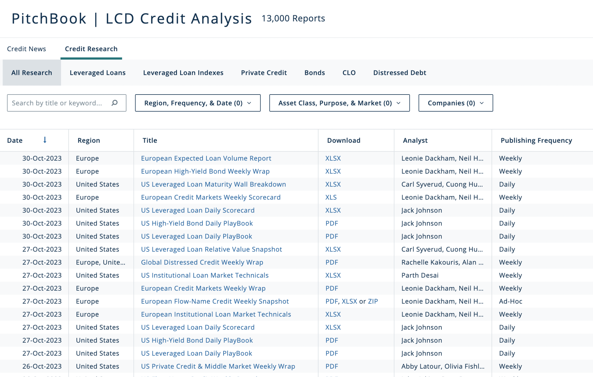Click analyst Rachelle Kakouris, Alan ...
Viewport: 593px width, 377px height.
(442, 263)
